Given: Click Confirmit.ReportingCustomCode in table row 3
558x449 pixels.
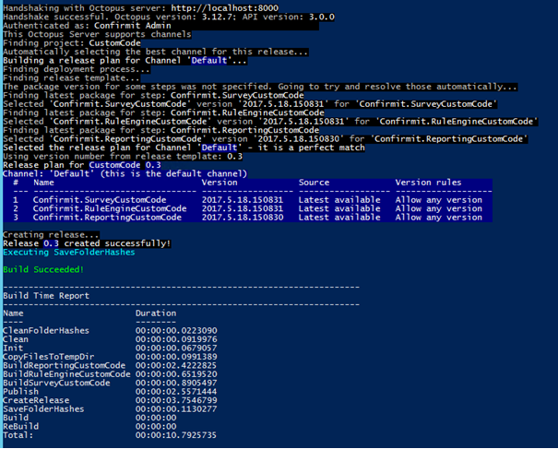Looking at the screenshot, I should point(107,218).
